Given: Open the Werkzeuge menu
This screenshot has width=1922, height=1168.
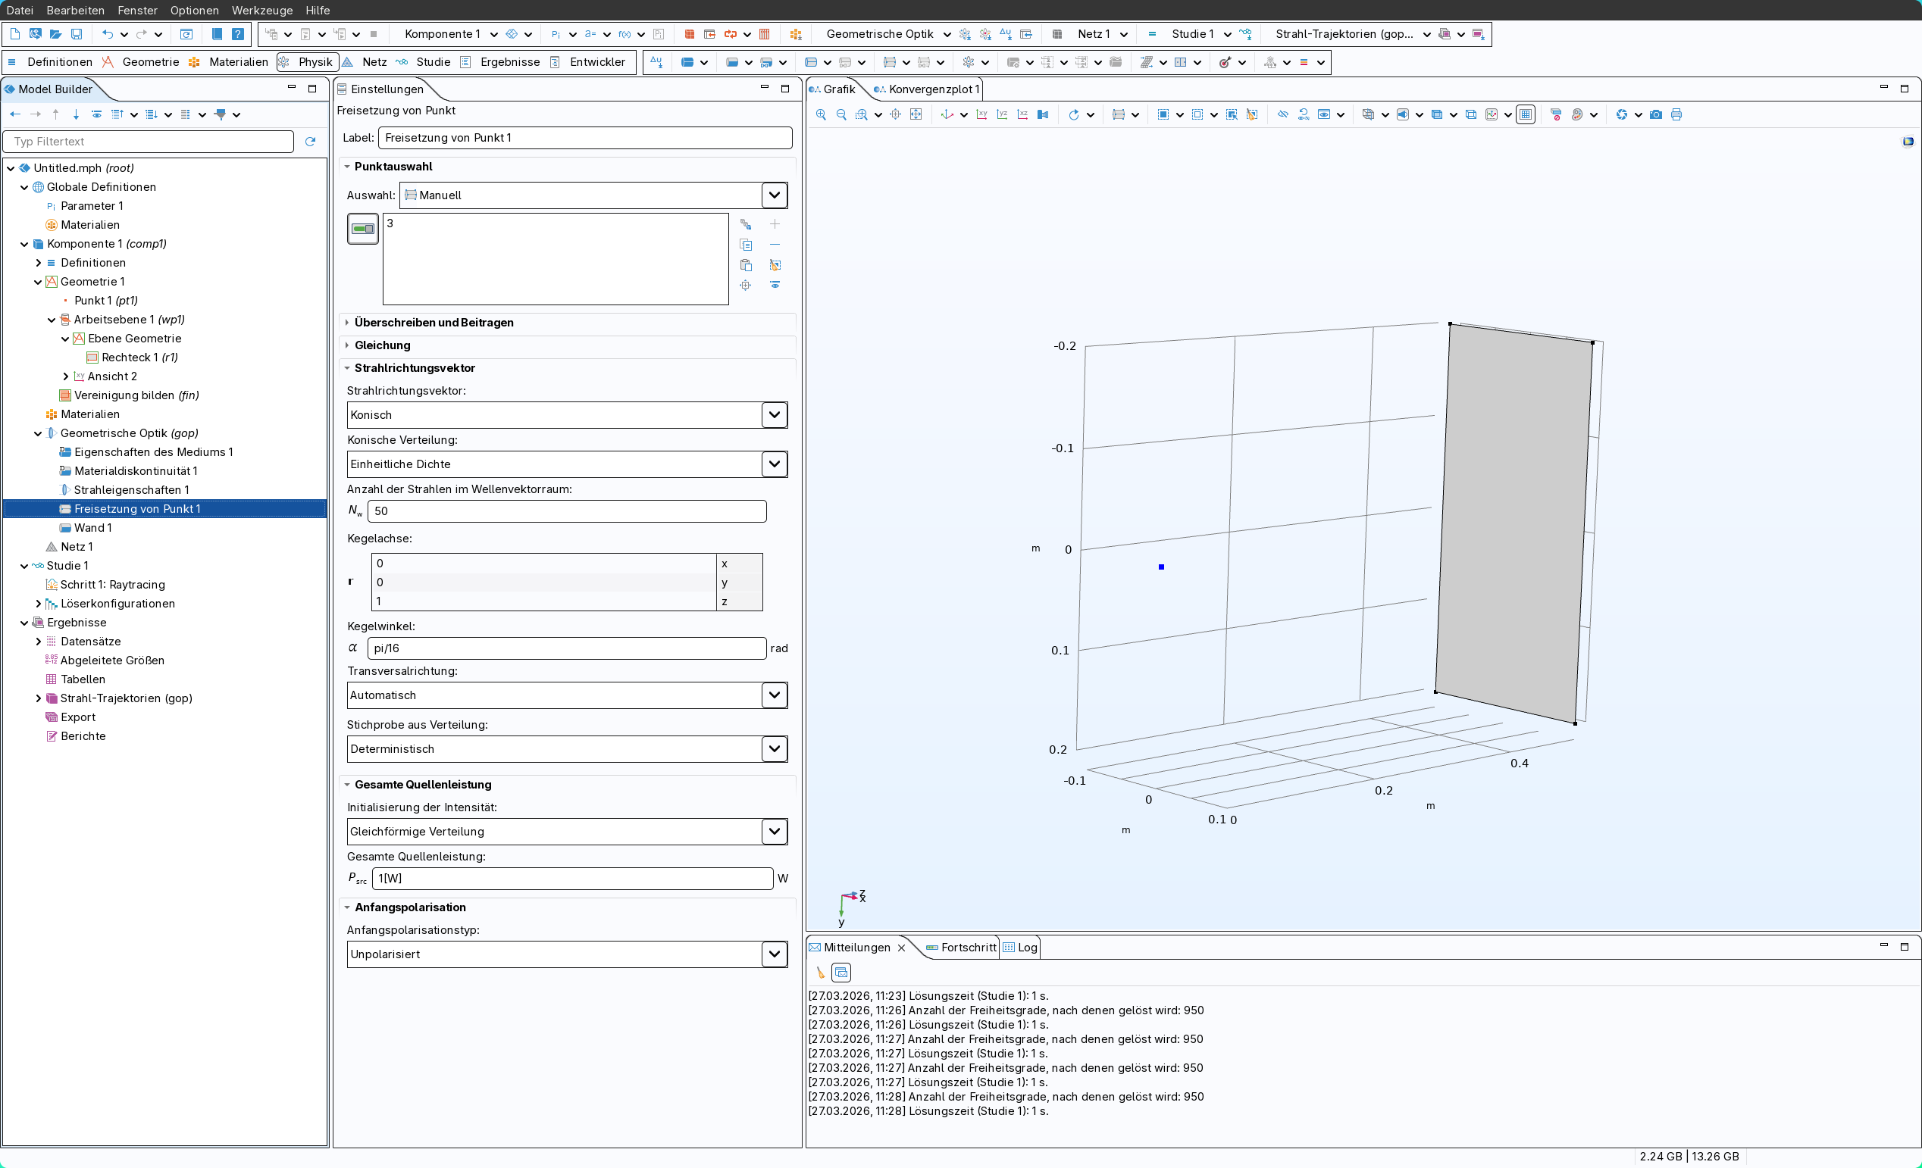Looking at the screenshot, I should point(261,10).
